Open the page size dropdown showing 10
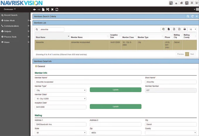Screen dimensions: 199x136 coord(192,29)
